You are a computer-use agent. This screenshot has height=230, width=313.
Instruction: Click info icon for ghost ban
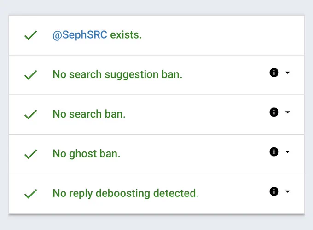274,152
